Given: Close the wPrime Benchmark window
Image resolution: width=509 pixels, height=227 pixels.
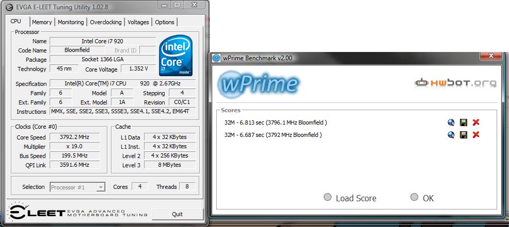Looking at the screenshot, I should tap(491, 56).
